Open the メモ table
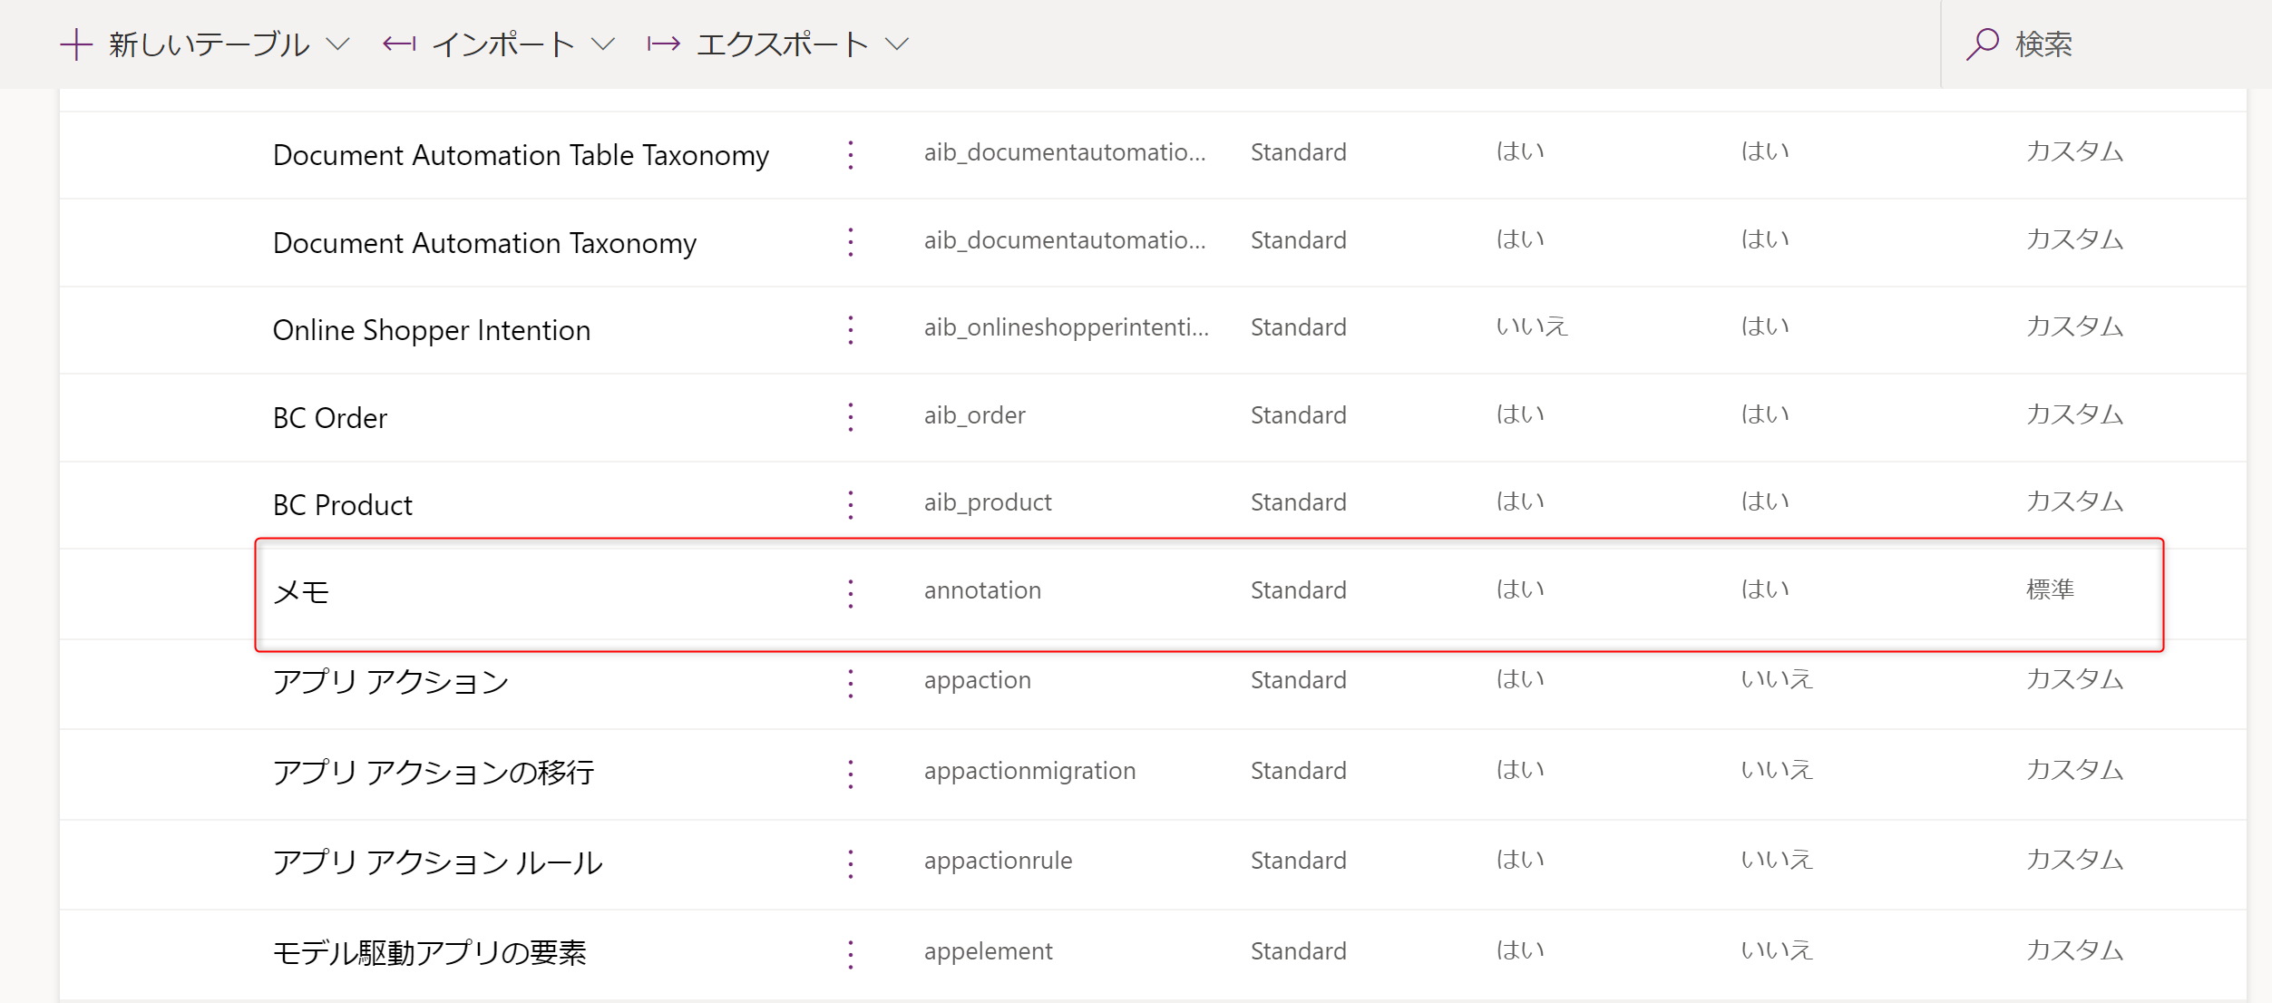Image resolution: width=2272 pixels, height=1003 pixels. [301, 593]
